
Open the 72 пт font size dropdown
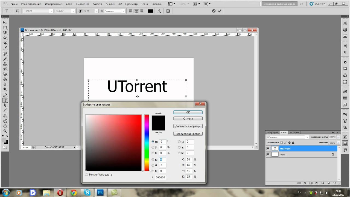click(x=96, y=11)
